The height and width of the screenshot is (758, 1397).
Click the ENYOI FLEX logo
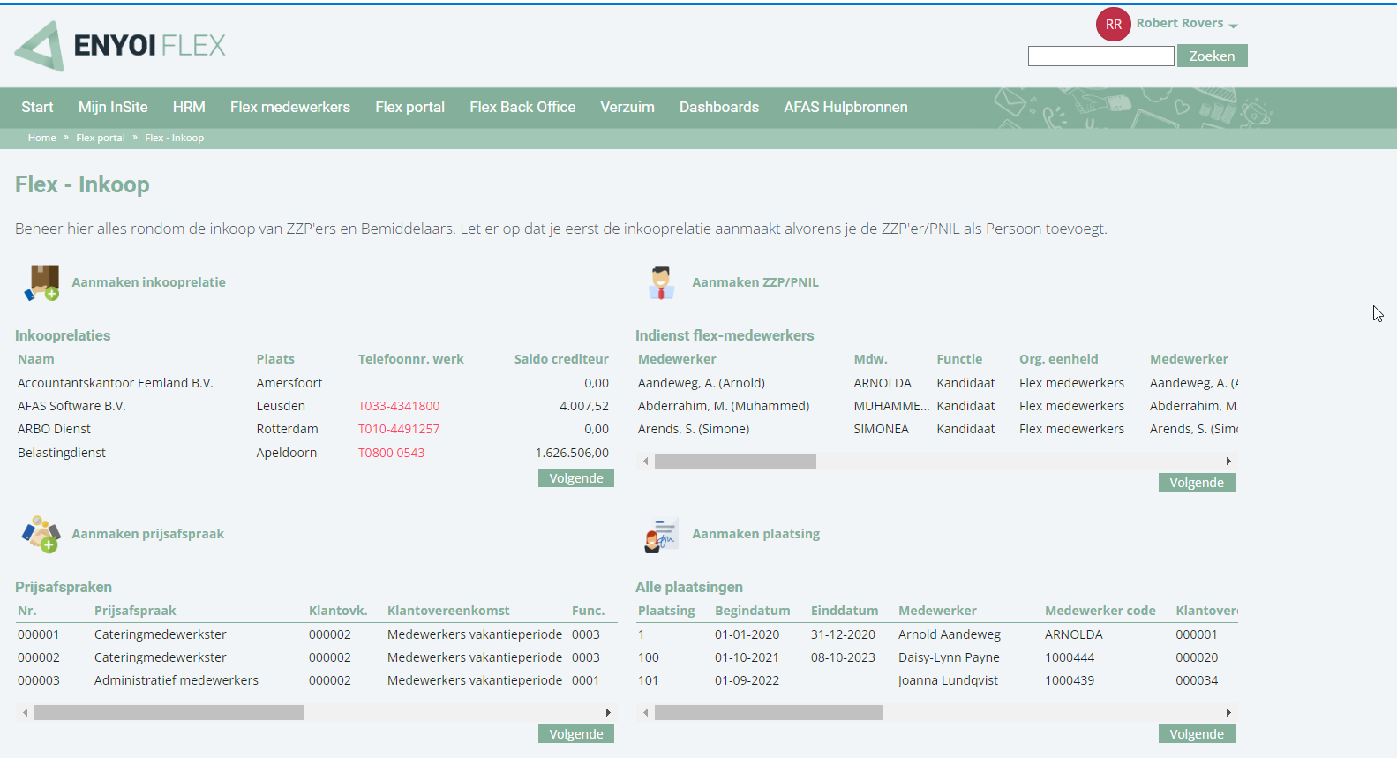[x=120, y=46]
